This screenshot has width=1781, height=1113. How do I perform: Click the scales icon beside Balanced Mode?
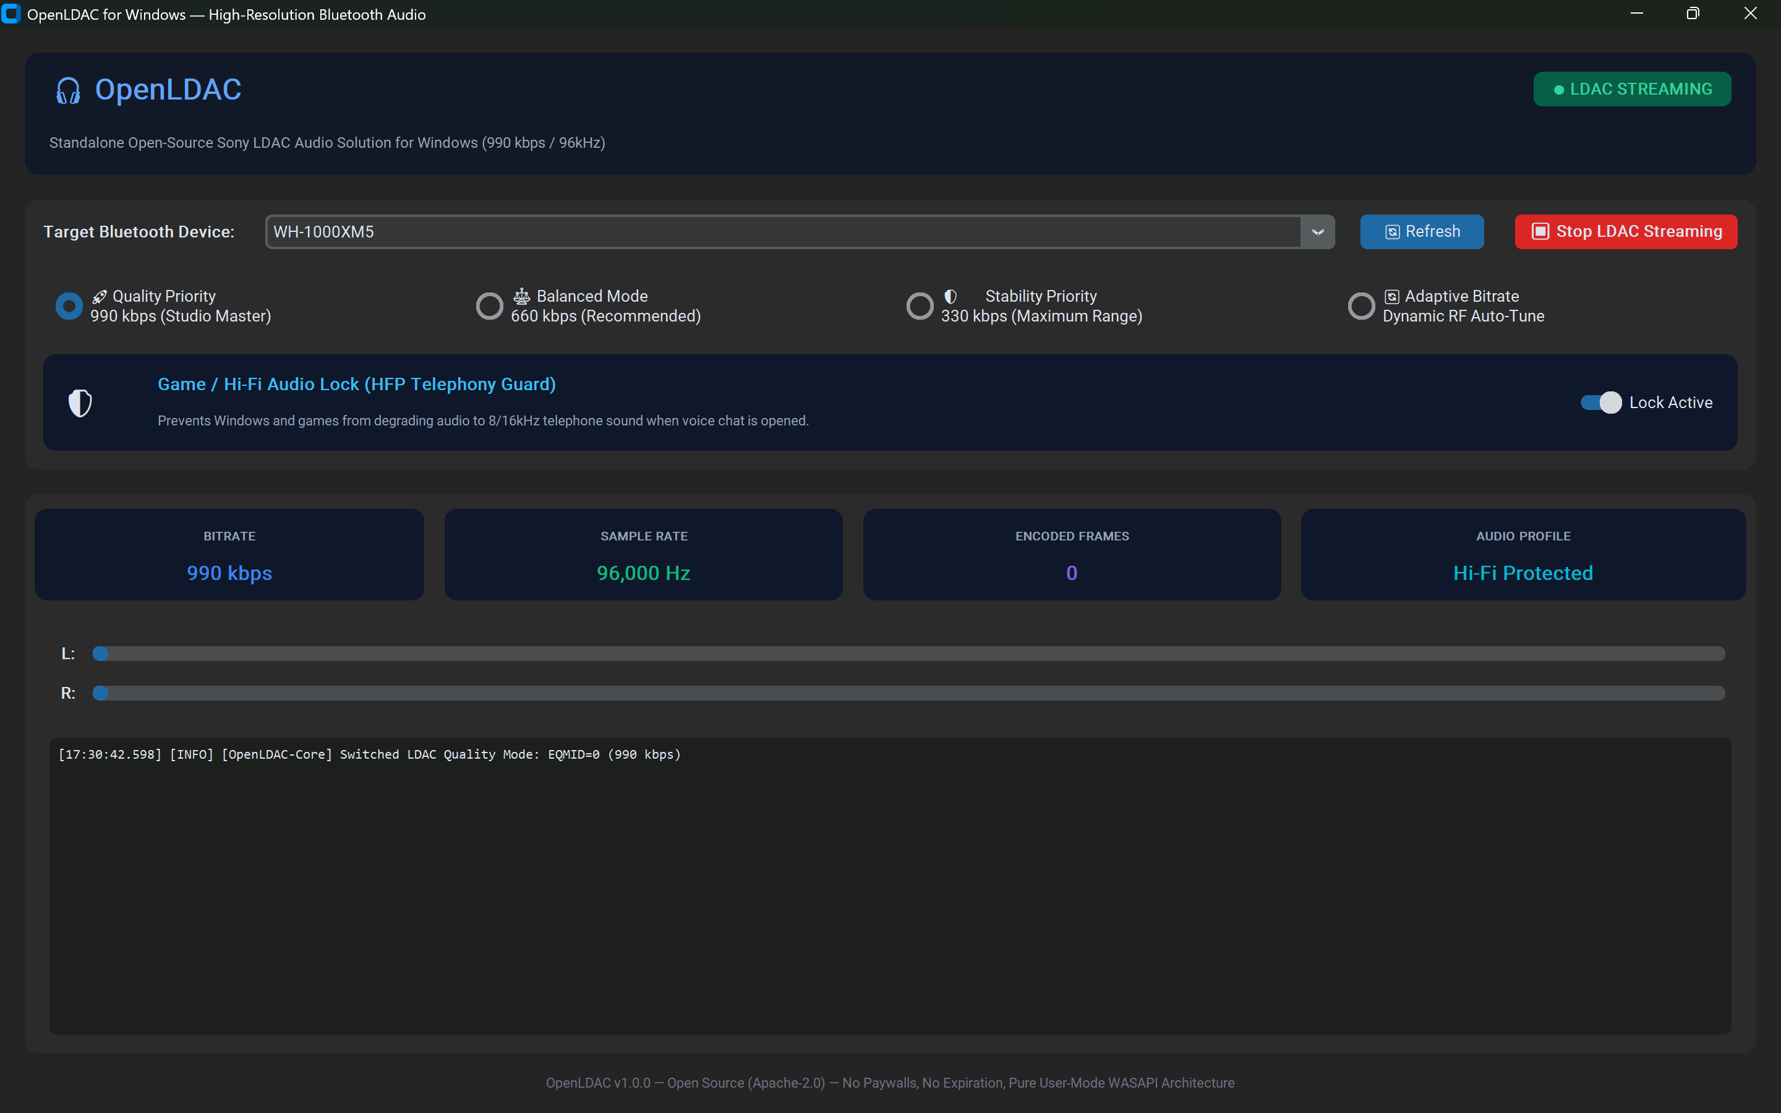[522, 297]
